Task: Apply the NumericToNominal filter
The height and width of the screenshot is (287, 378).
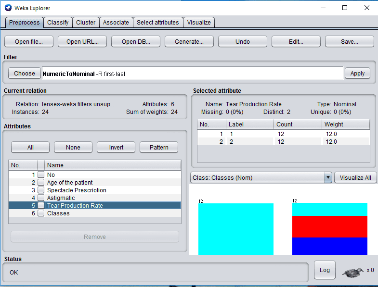Action: [357, 73]
